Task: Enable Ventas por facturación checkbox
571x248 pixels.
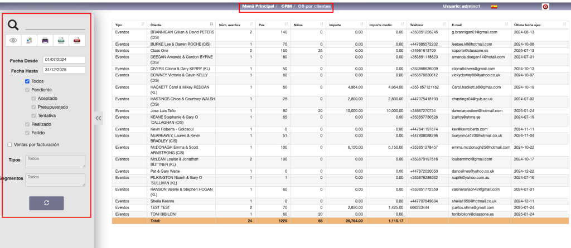Action: [9, 144]
